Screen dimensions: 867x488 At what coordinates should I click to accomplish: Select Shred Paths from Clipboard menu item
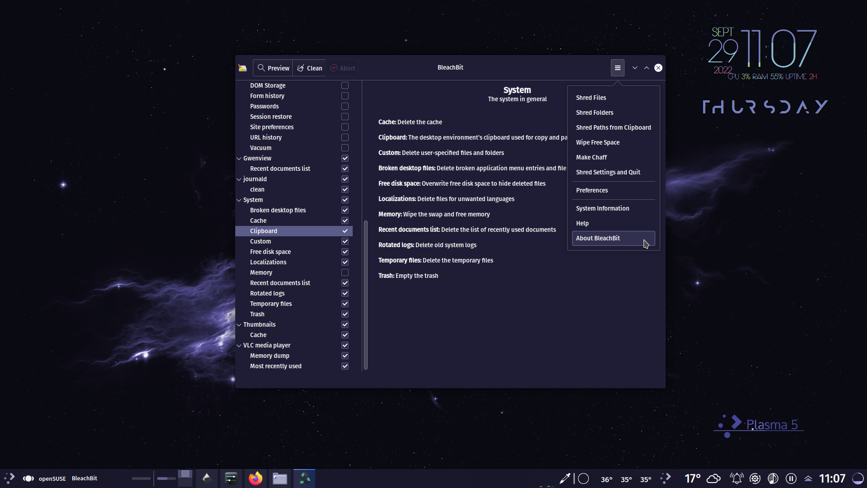point(613,127)
